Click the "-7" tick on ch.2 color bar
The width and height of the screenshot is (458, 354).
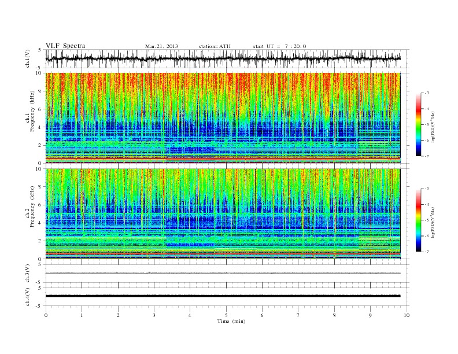point(427,252)
